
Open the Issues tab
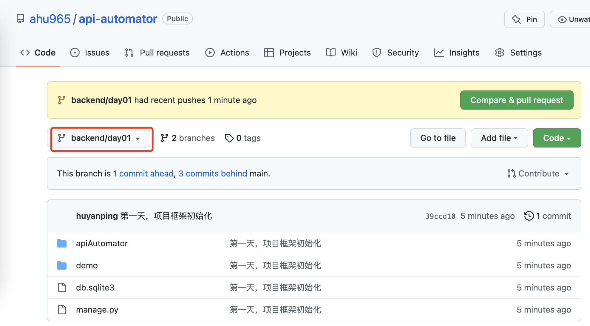(x=90, y=53)
